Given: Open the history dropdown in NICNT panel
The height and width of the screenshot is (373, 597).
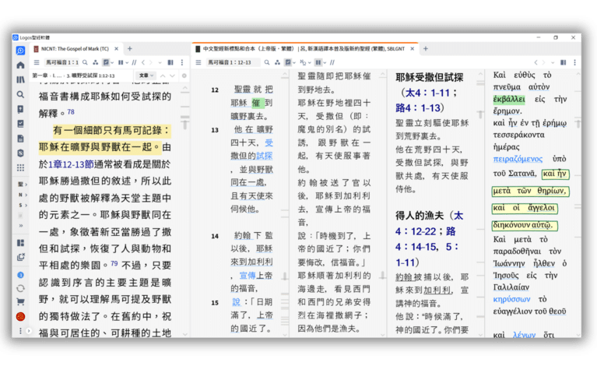Looking at the screenshot, I should [160, 62].
